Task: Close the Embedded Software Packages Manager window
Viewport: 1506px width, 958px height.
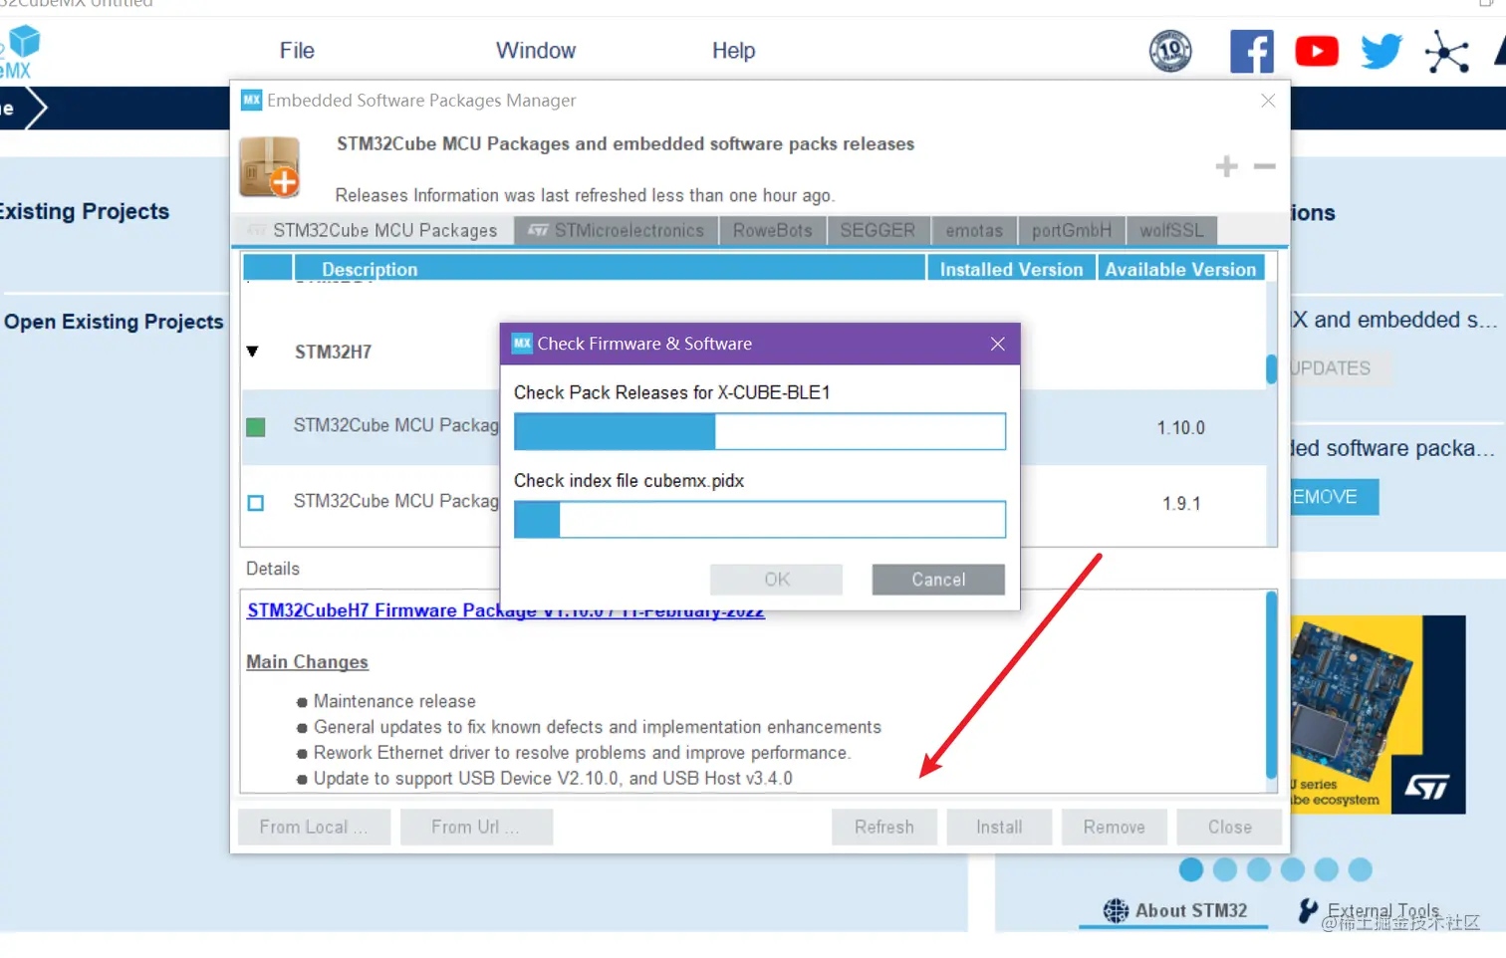Action: pos(1268,101)
